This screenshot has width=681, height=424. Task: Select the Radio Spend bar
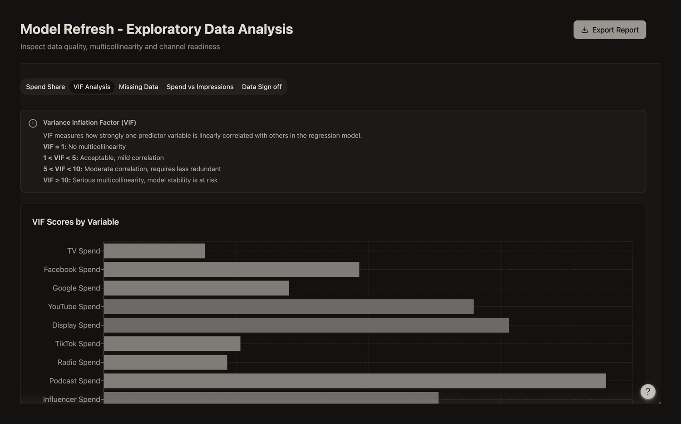tap(165, 362)
